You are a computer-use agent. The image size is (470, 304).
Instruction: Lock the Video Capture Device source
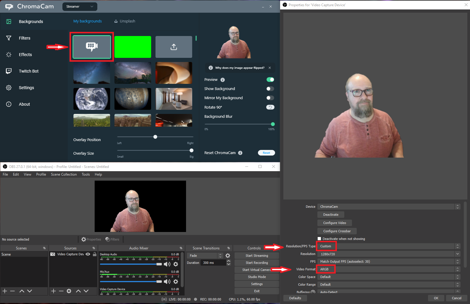95,254
